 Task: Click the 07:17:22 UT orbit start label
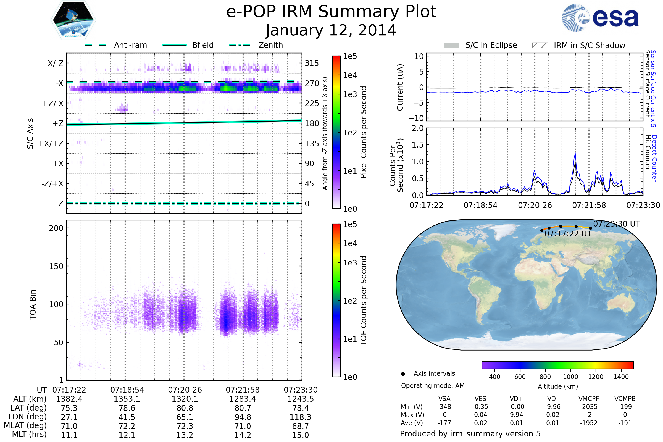tap(568, 234)
